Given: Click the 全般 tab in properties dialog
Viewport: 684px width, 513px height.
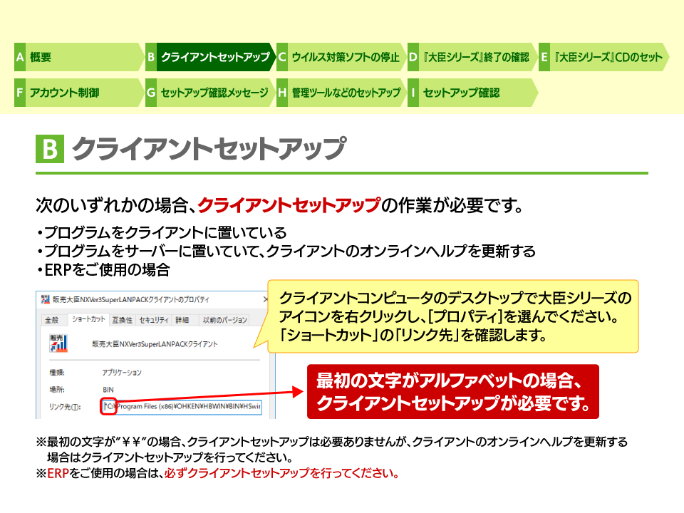Looking at the screenshot, I should pos(52,320).
